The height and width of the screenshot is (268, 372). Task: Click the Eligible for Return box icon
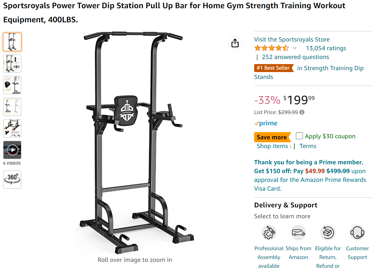[x=328, y=233]
